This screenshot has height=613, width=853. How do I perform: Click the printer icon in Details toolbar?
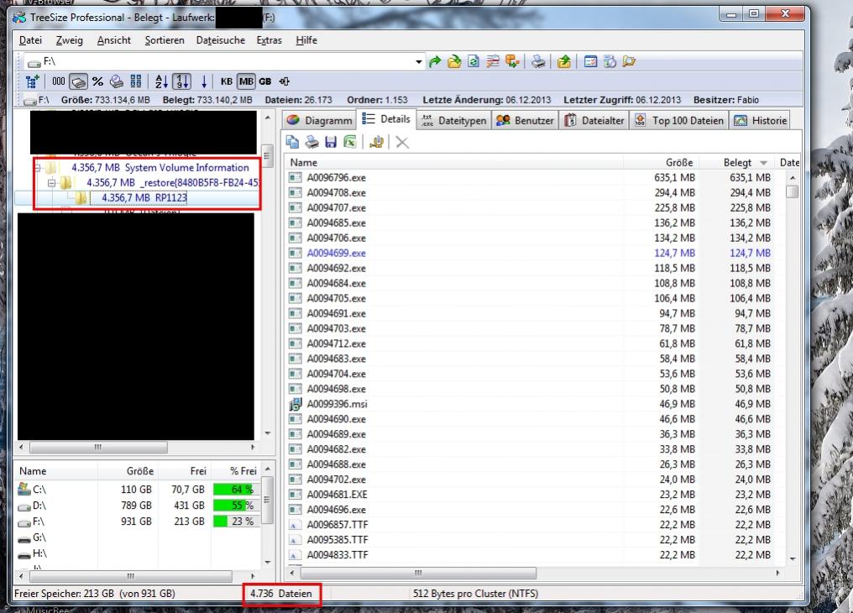[x=311, y=142]
